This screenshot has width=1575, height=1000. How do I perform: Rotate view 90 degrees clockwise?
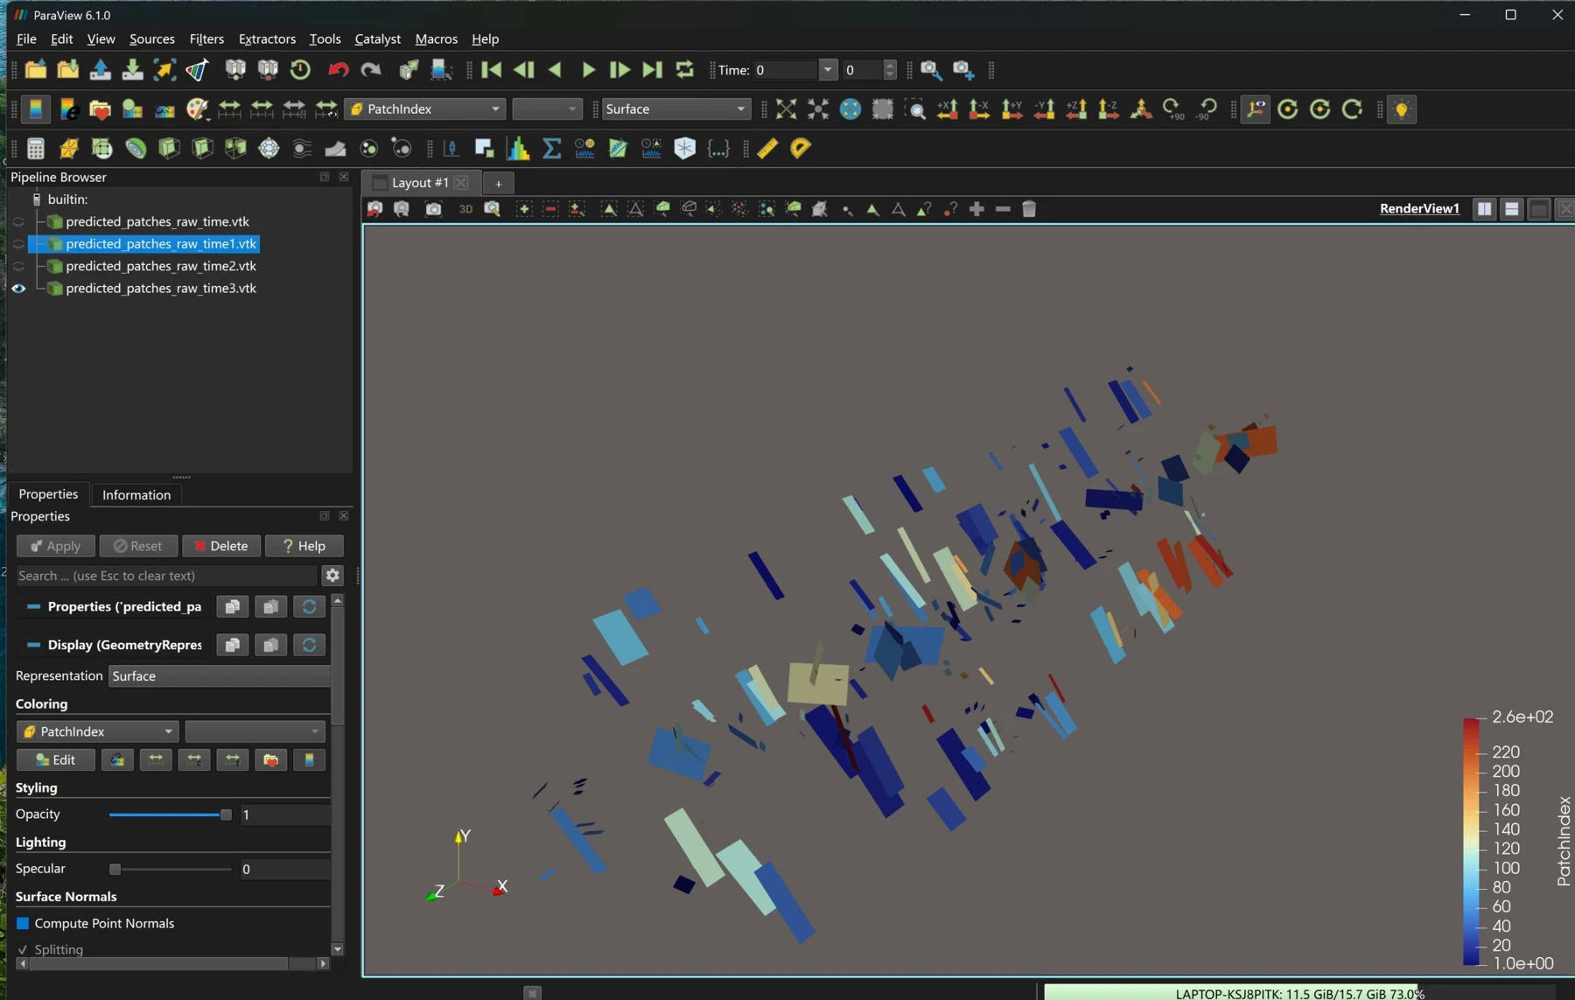[1173, 109]
